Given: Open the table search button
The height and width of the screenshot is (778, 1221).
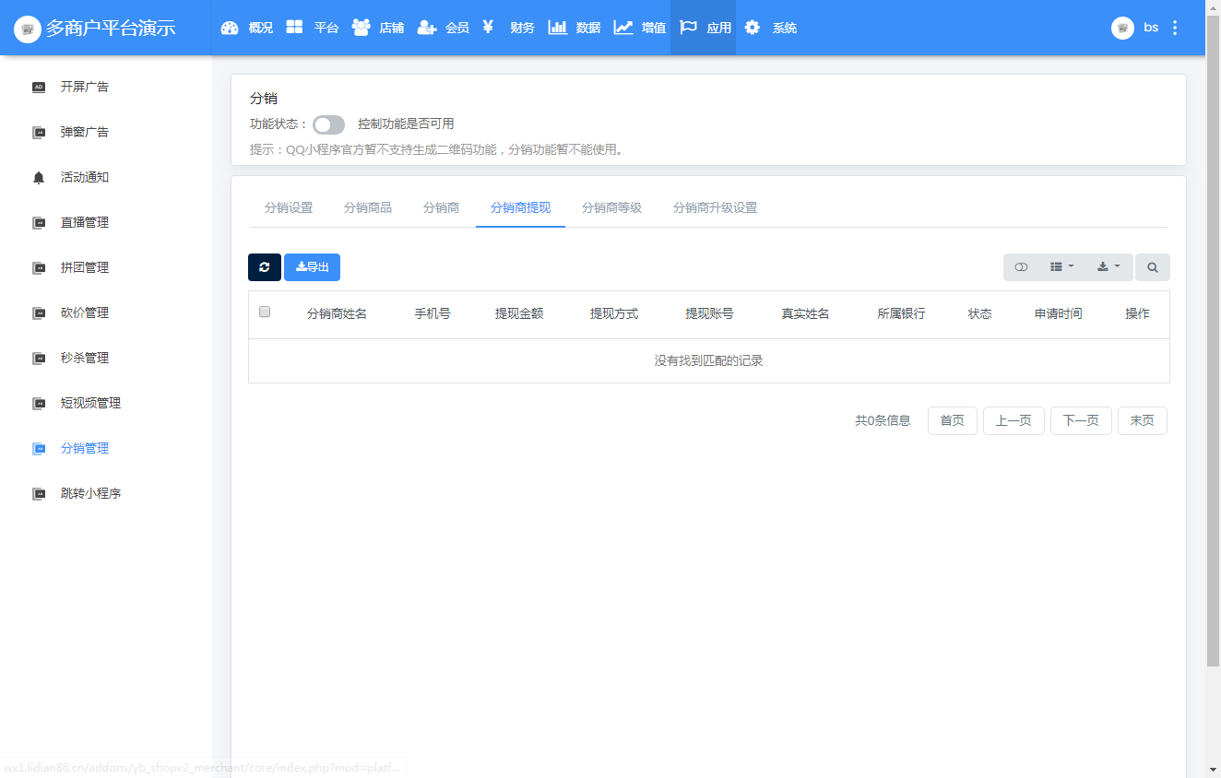Looking at the screenshot, I should pyautogui.click(x=1153, y=267).
